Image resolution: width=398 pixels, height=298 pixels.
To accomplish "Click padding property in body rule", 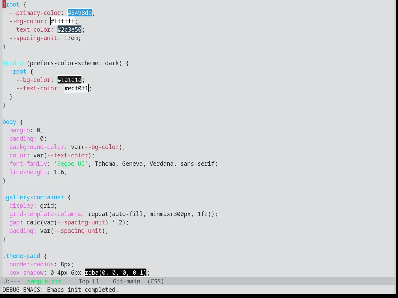I will coord(21,138).
